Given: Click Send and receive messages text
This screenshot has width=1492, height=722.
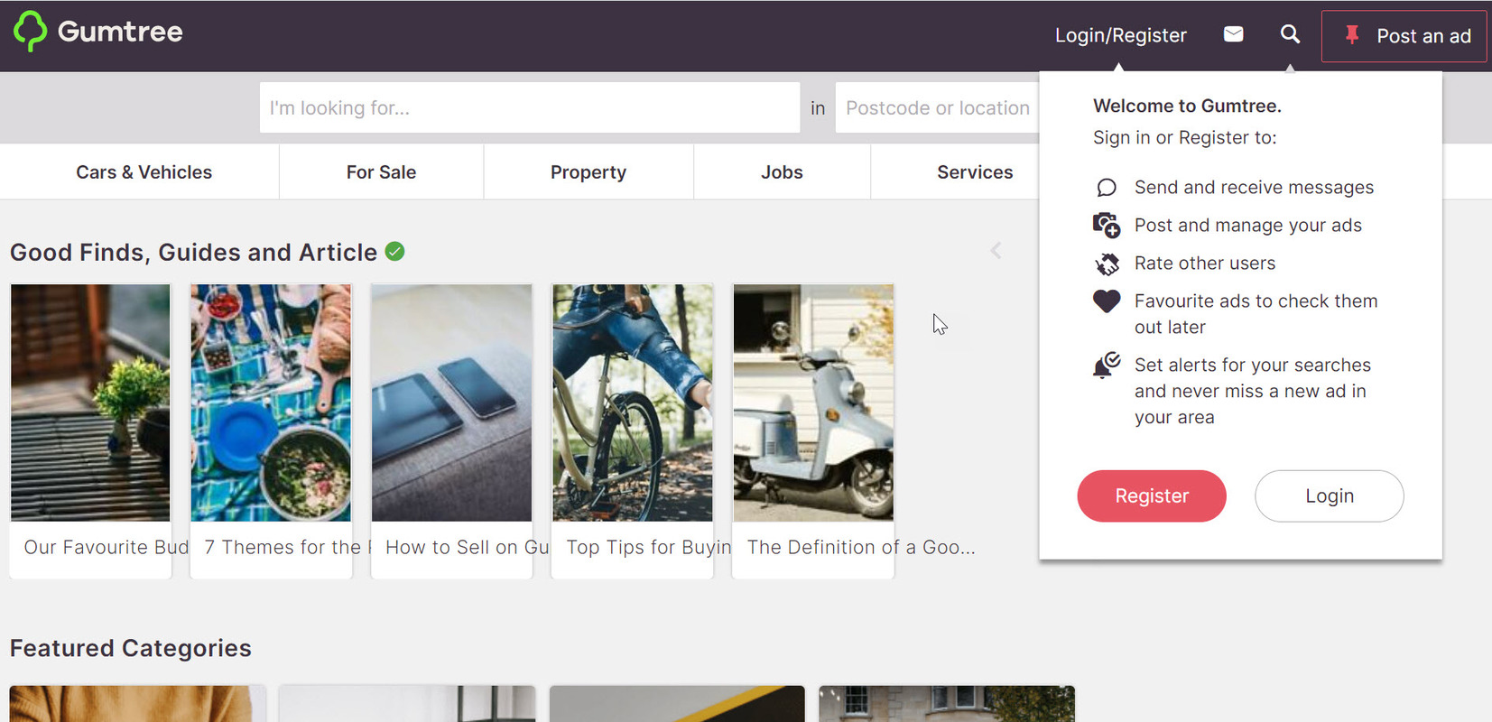Looking at the screenshot, I should tap(1254, 187).
